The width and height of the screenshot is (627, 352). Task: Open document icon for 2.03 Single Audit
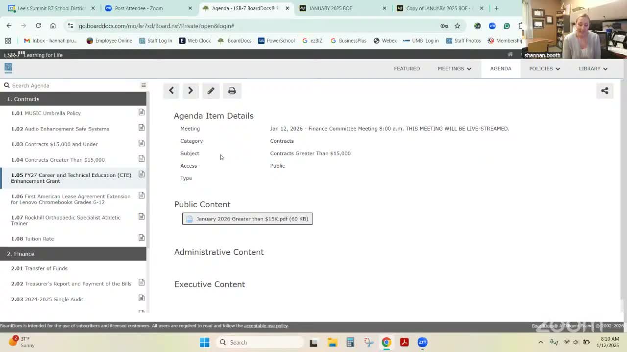[x=142, y=298]
